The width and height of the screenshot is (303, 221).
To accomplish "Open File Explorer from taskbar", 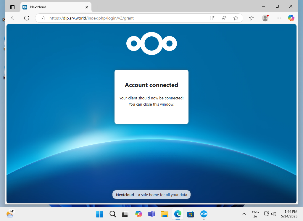I will coord(165,214).
